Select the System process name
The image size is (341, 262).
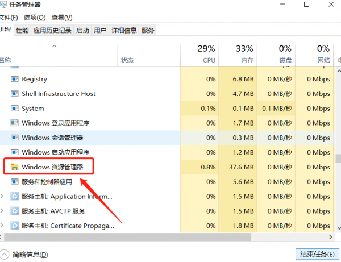[x=33, y=109]
